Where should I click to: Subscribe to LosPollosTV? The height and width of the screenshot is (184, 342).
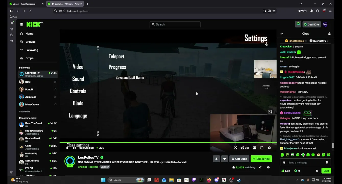tap(261, 159)
